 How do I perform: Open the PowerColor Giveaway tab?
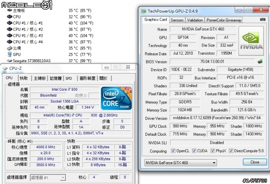point(224,20)
